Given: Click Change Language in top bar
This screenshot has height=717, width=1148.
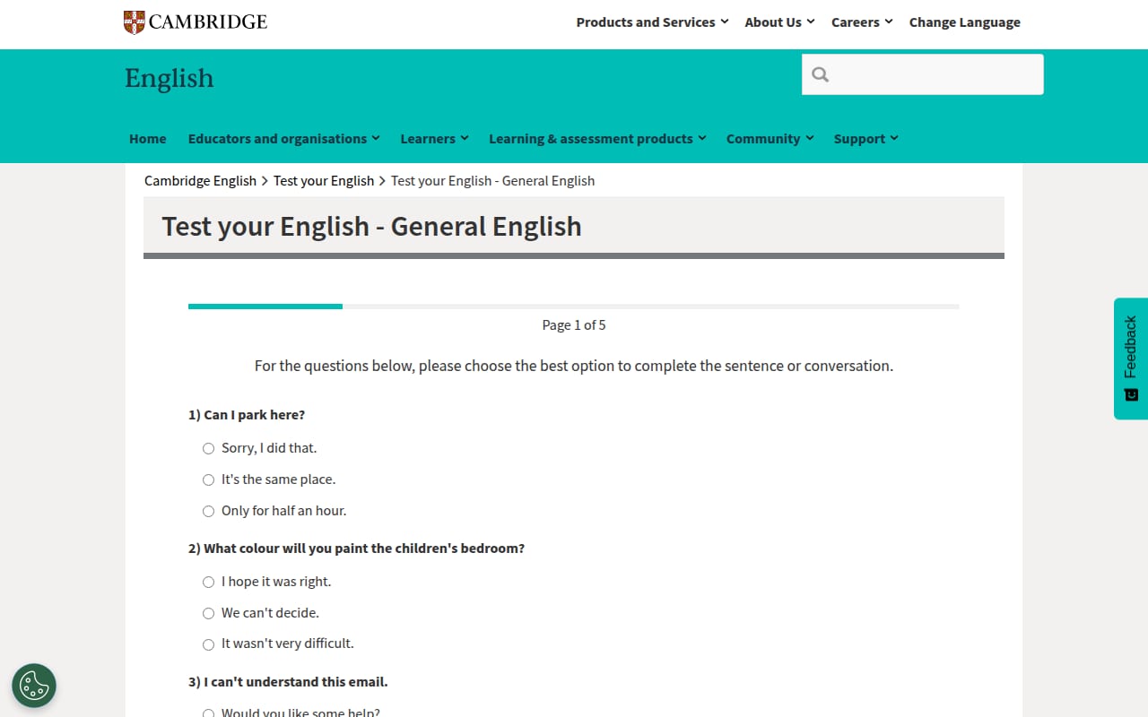Looking at the screenshot, I should 965,22.
